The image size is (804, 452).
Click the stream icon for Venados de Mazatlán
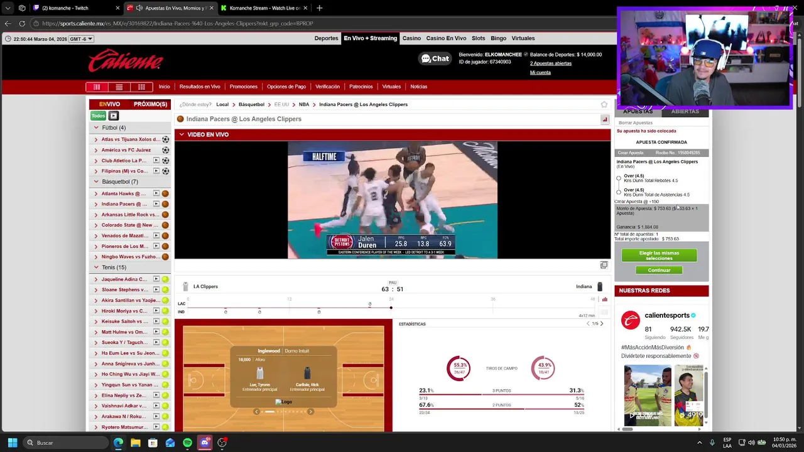pos(156,235)
